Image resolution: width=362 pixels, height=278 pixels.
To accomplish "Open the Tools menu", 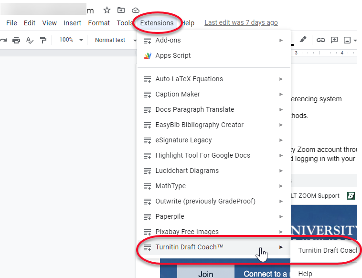I will pyautogui.click(x=125, y=23).
